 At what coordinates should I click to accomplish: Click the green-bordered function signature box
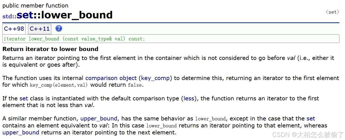(x=171, y=39)
